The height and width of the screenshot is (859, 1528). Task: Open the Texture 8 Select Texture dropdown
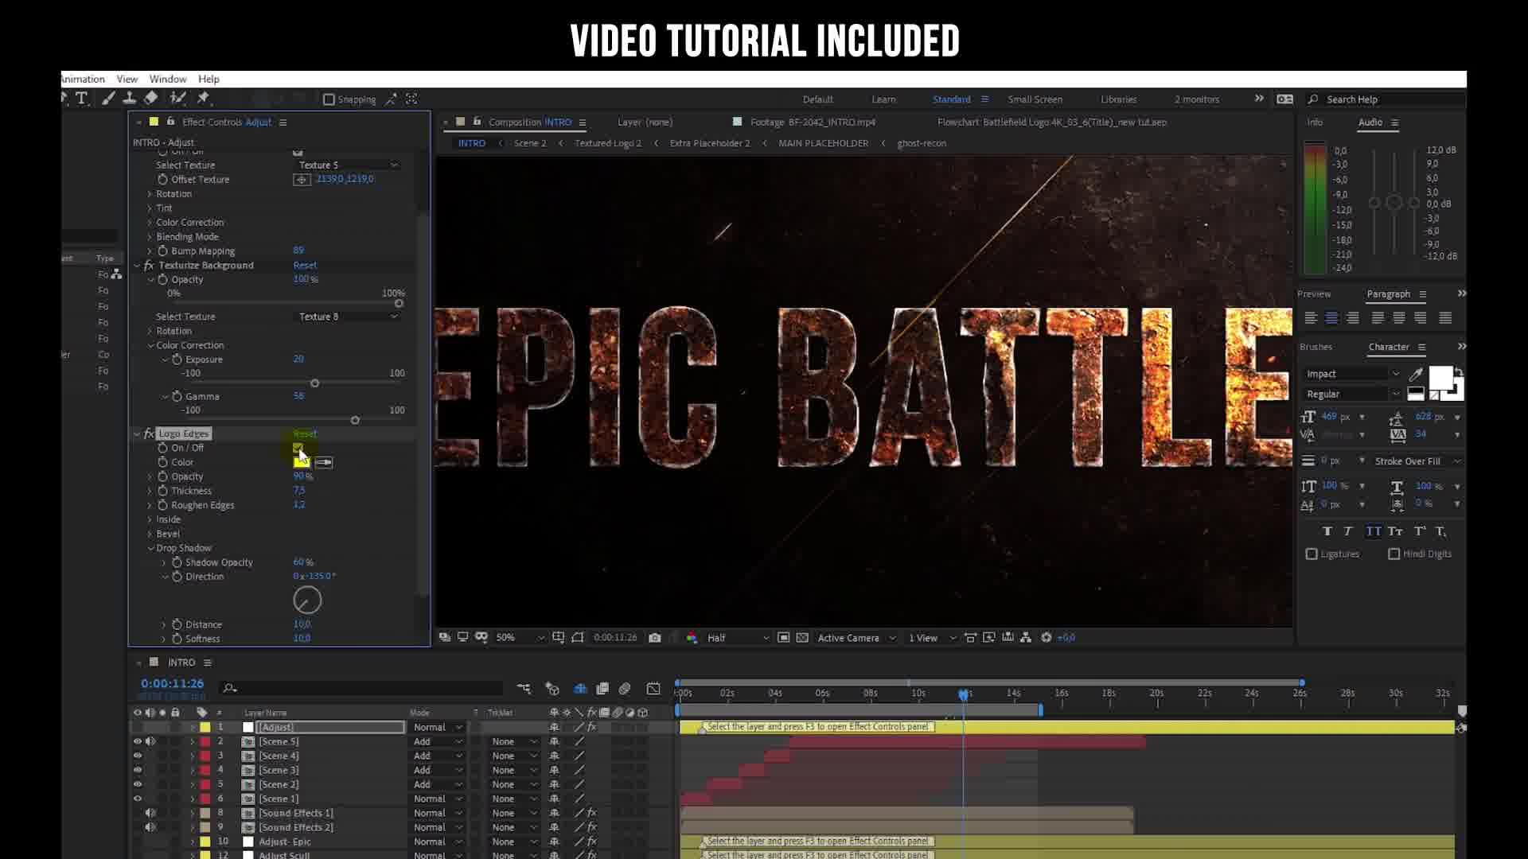click(347, 317)
